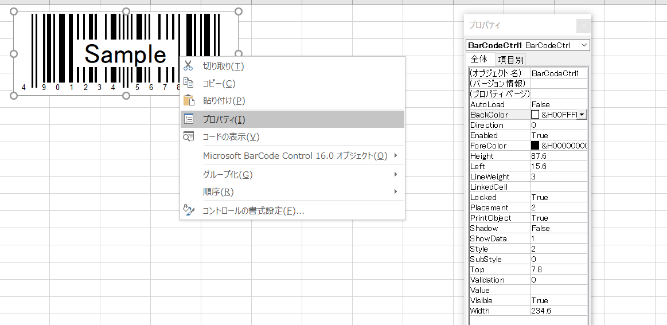Click the ShowData value 1

coord(559,238)
